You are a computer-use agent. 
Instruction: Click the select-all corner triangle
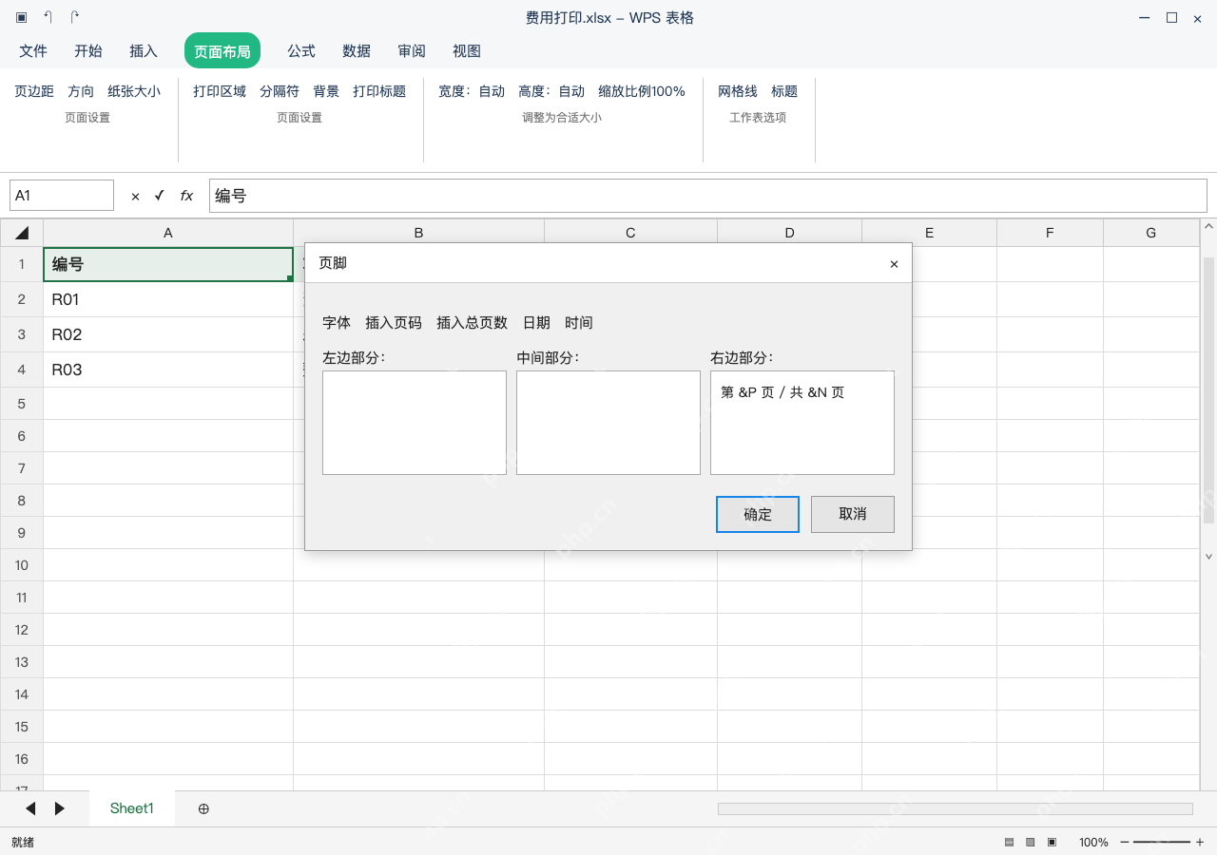[22, 233]
